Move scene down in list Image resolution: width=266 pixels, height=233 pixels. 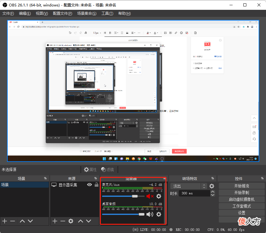coord(30,221)
